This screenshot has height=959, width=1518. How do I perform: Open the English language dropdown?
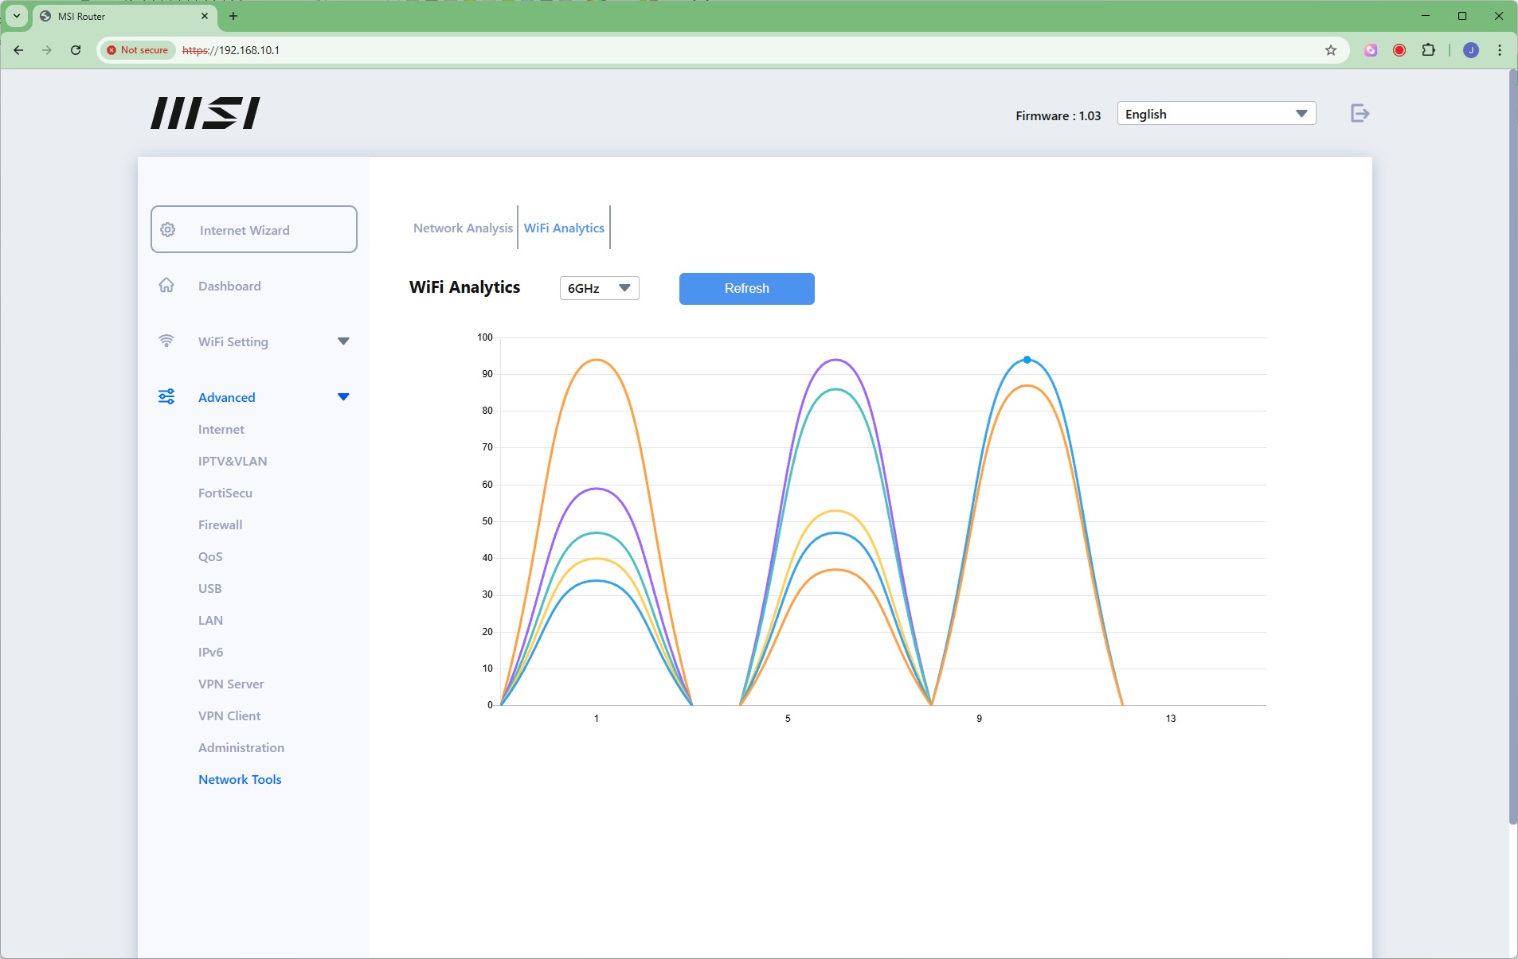pos(1215,114)
